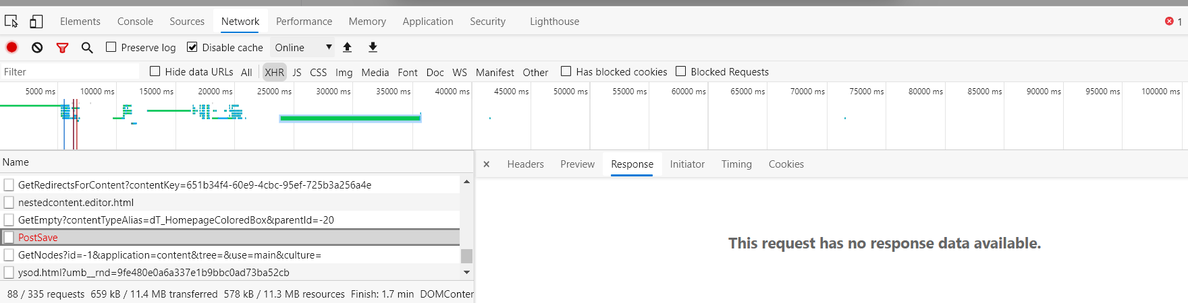The width and height of the screenshot is (1188, 303).
Task: Switch to the Console tab
Action: (135, 22)
